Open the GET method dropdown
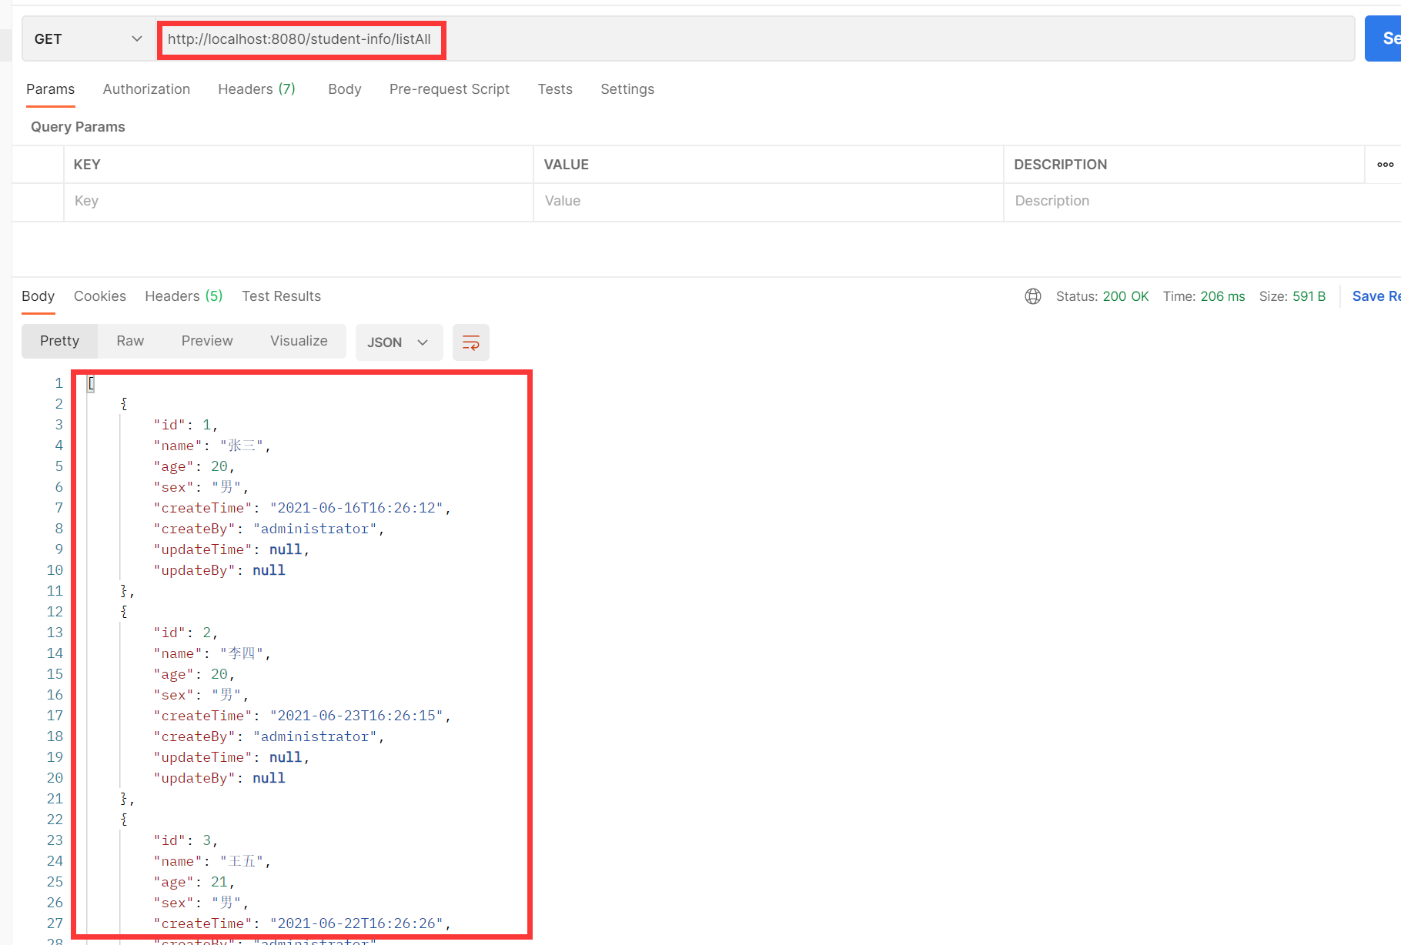The image size is (1401, 945). click(87, 38)
